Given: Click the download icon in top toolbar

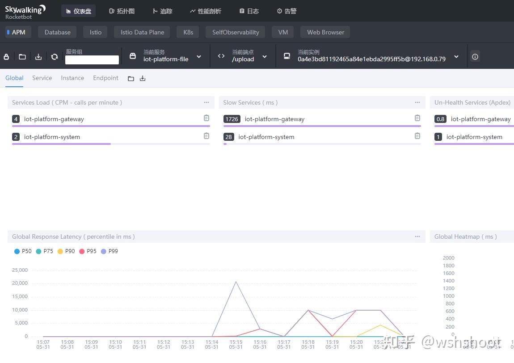Looking at the screenshot, I should (38, 57).
